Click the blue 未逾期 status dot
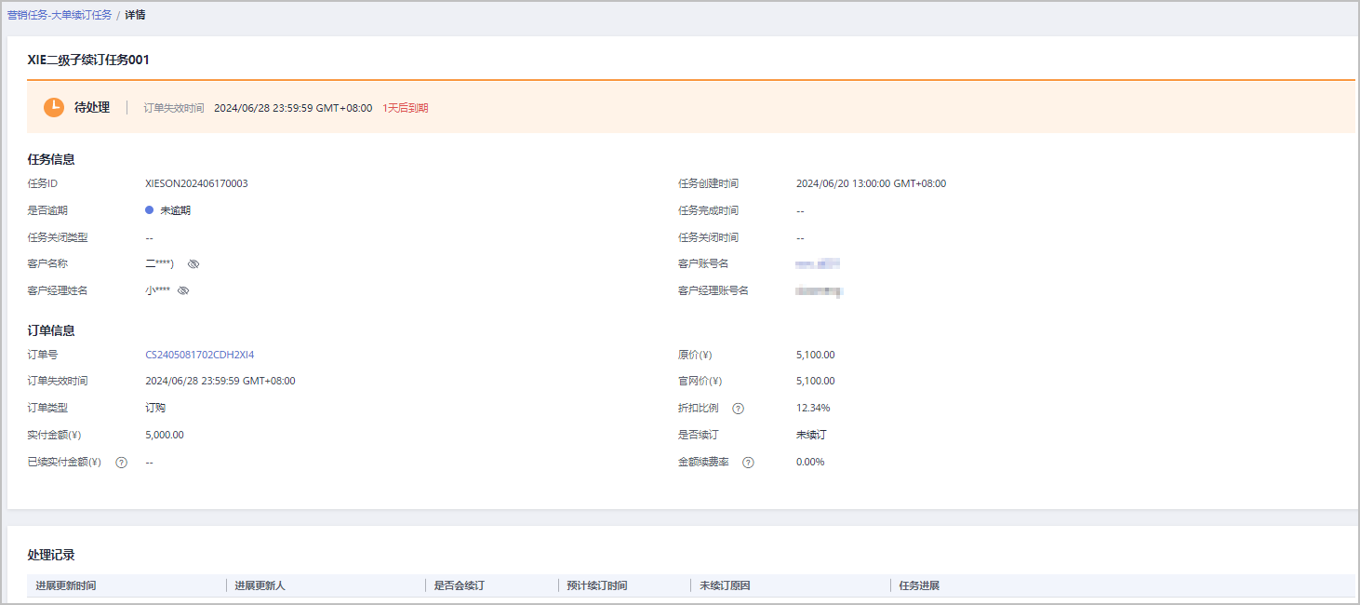 (149, 210)
